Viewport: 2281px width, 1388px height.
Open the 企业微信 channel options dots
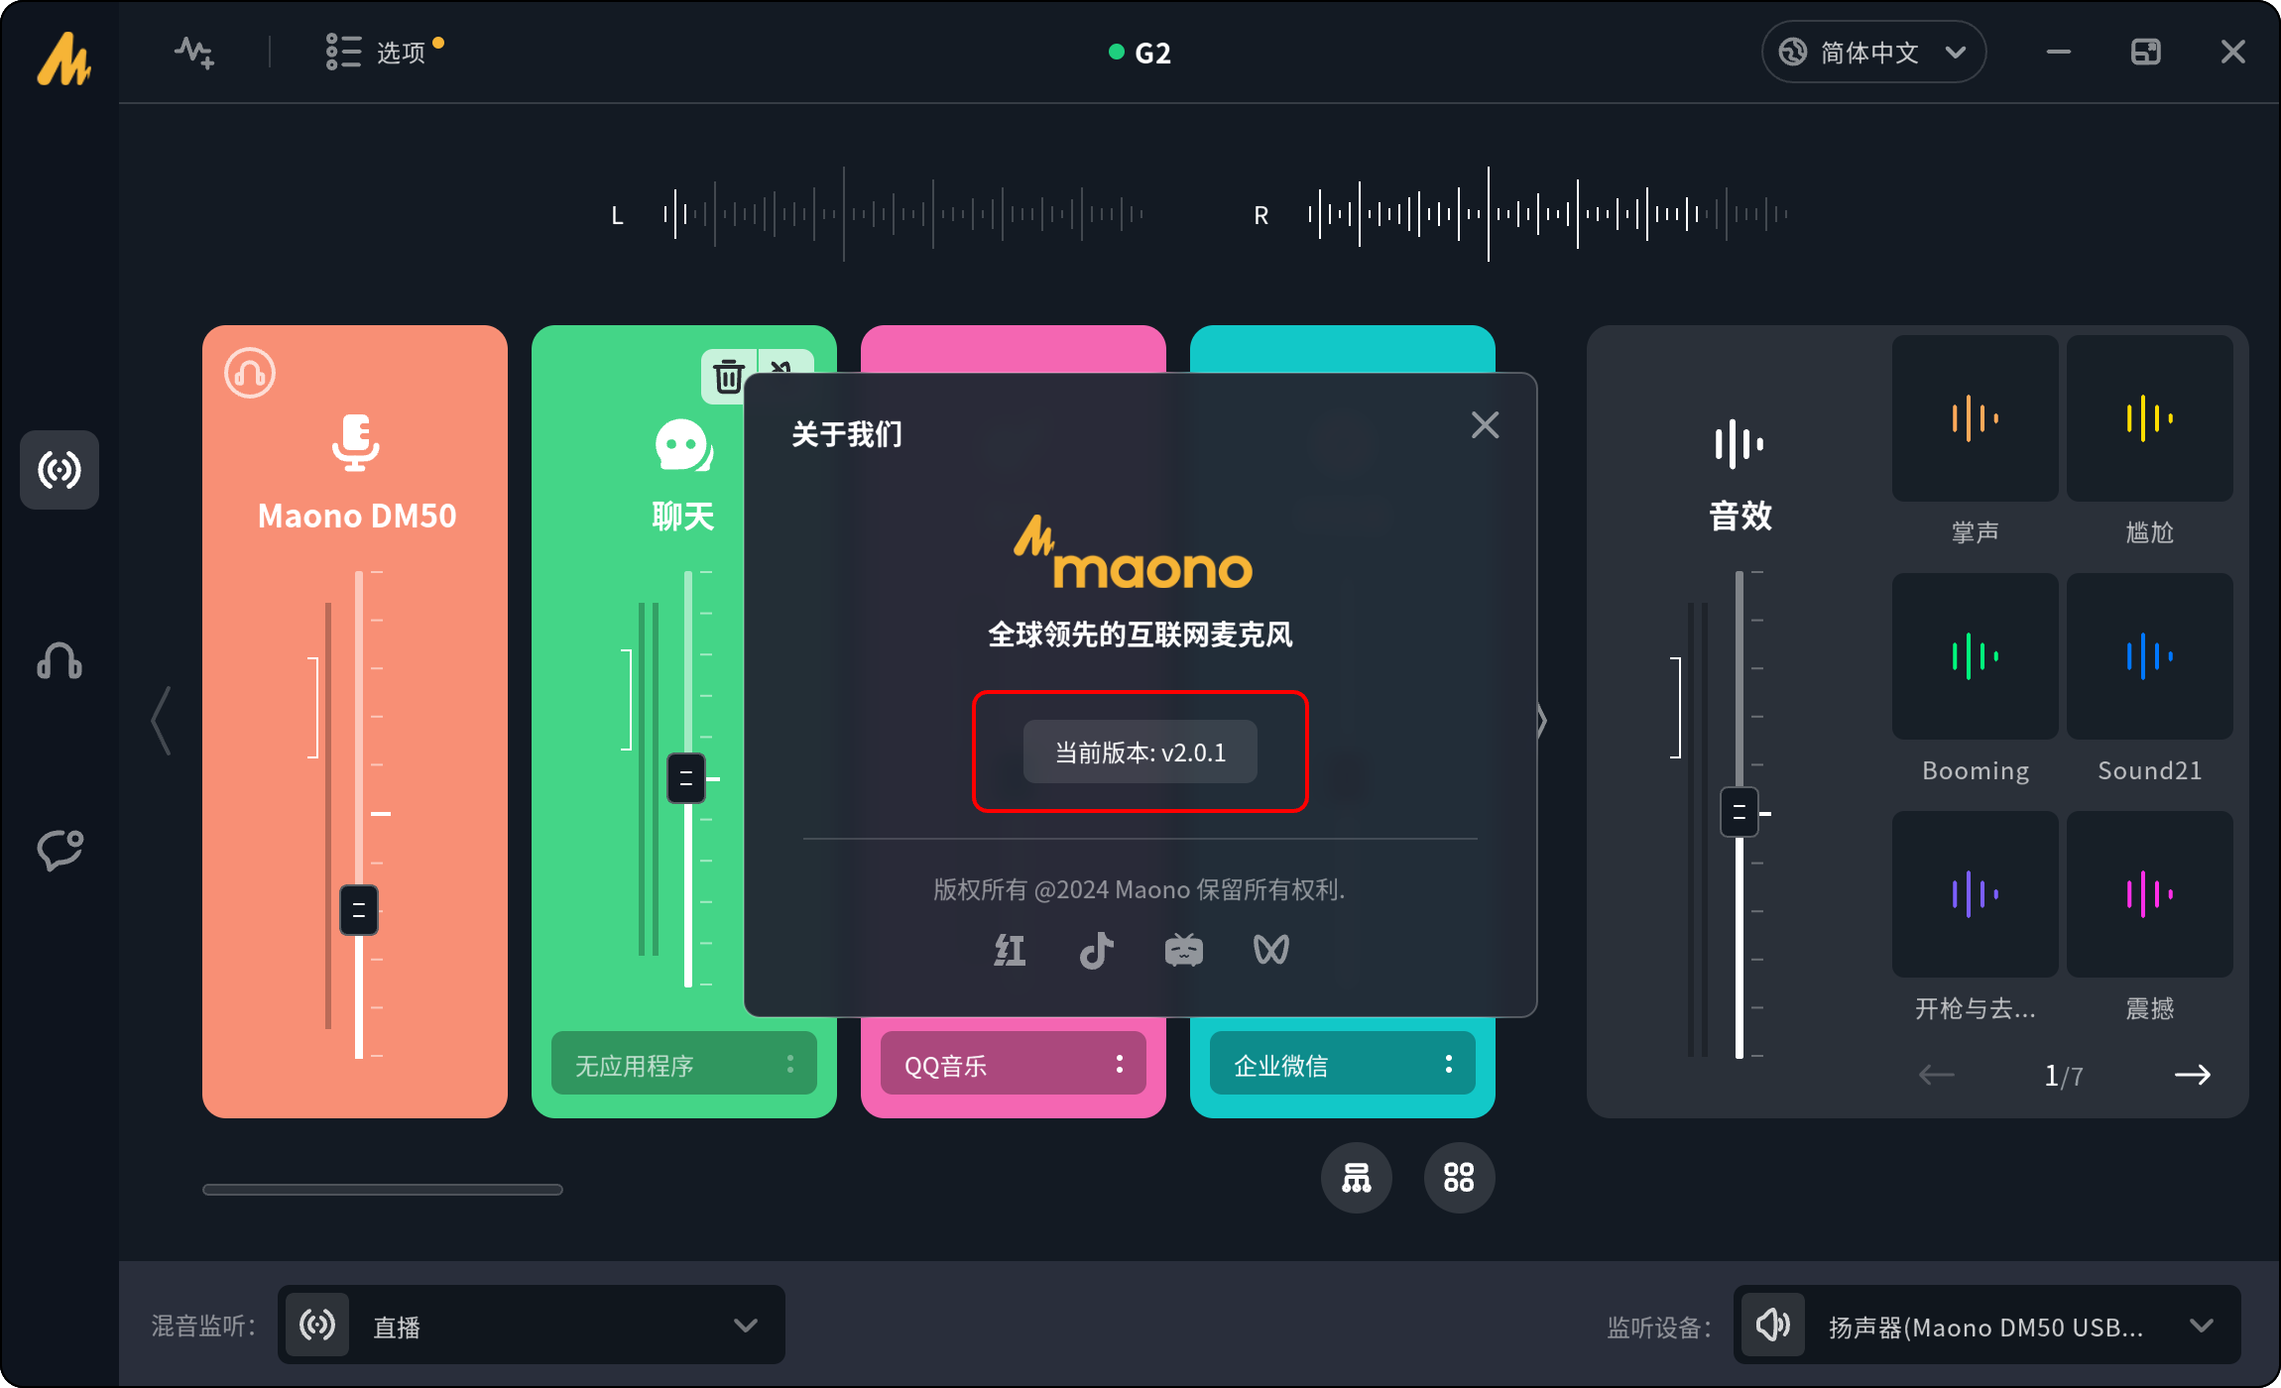(x=1449, y=1065)
